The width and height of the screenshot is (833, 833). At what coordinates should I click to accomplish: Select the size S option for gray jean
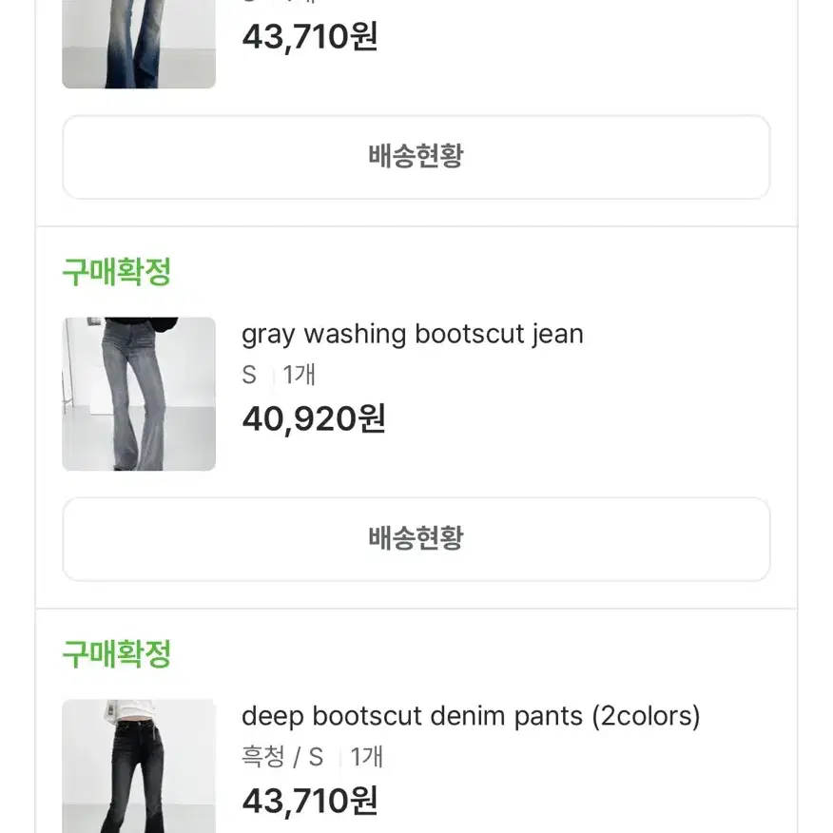click(x=249, y=375)
